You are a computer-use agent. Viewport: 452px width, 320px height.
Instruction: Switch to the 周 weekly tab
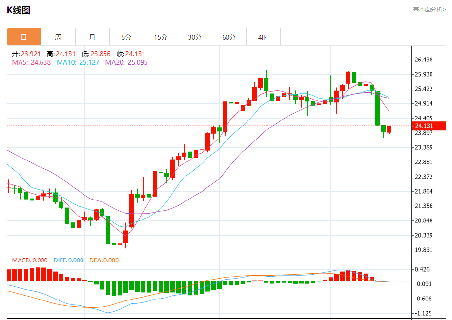coord(58,37)
